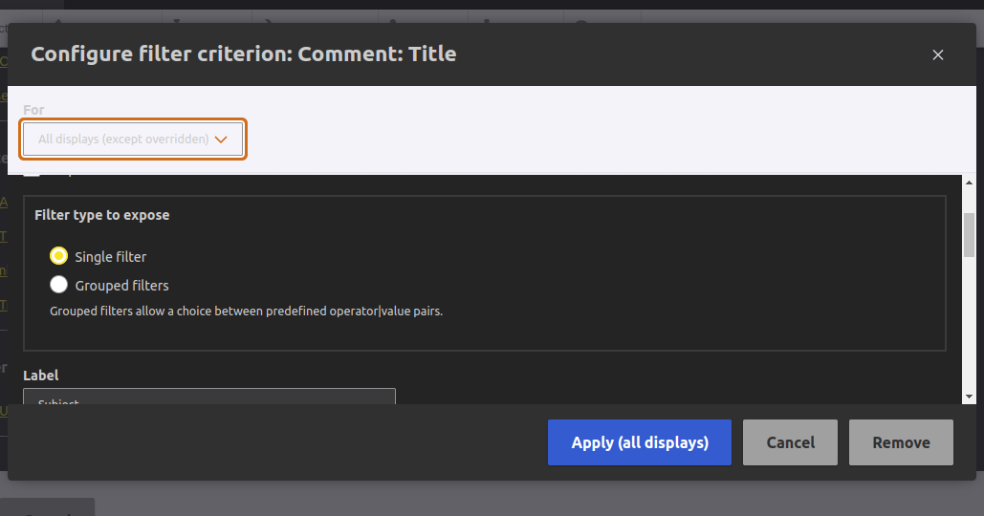984x516 pixels.
Task: Click the 'Filter type to expose' heading
Action: point(102,215)
